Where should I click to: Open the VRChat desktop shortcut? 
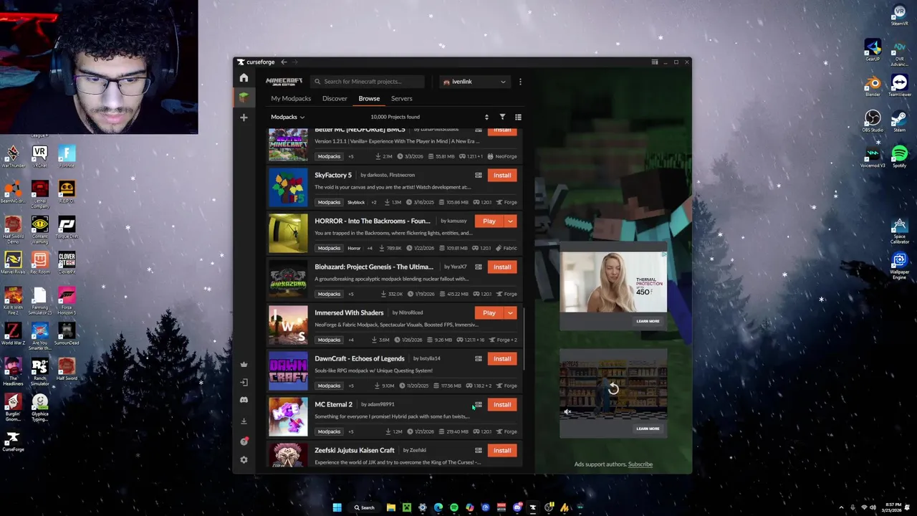click(39, 156)
